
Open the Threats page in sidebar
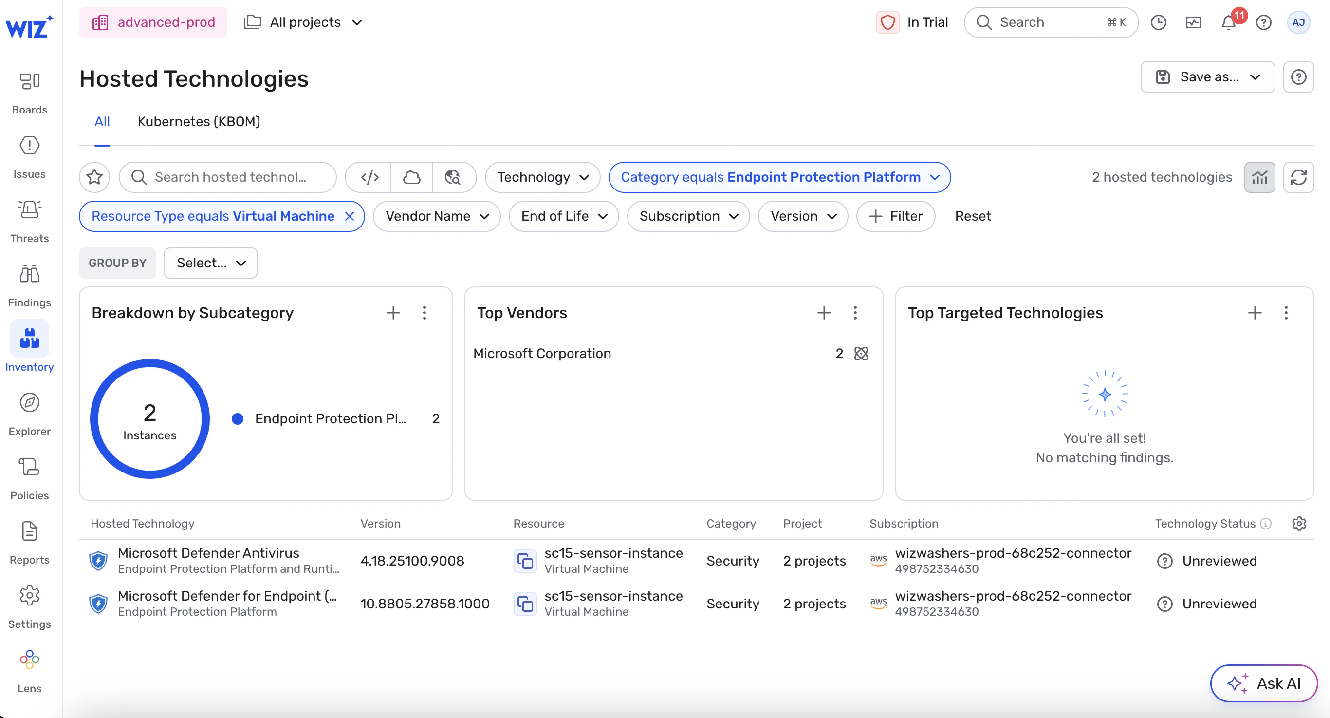coord(29,221)
